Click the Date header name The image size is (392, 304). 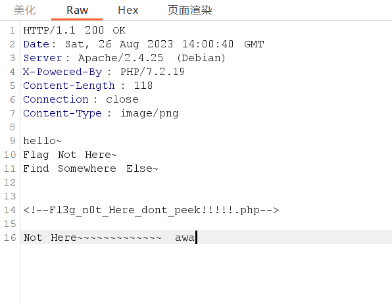(x=36, y=44)
